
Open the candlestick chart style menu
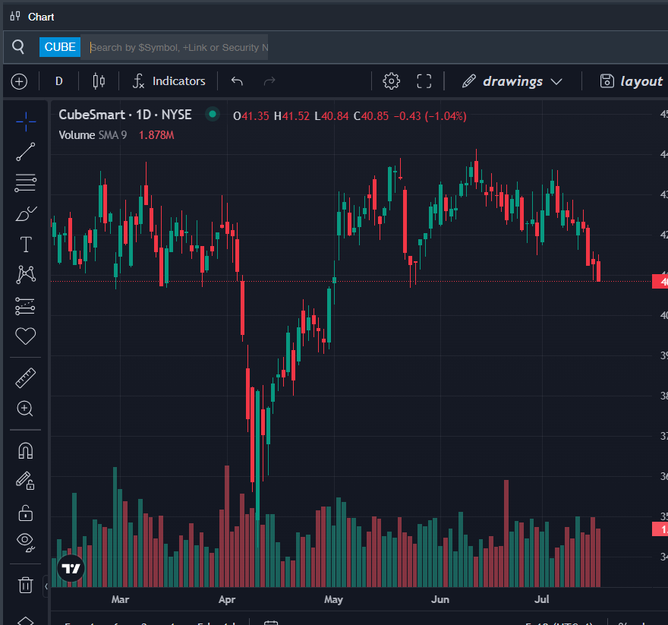pos(99,81)
